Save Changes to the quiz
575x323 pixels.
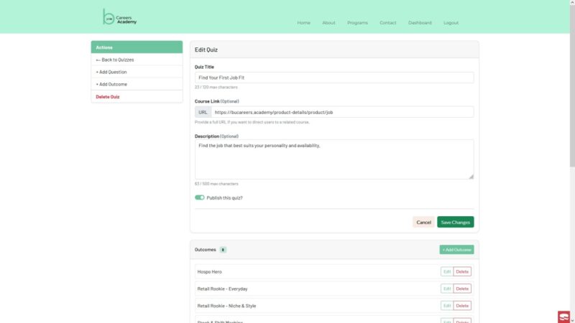pos(455,222)
